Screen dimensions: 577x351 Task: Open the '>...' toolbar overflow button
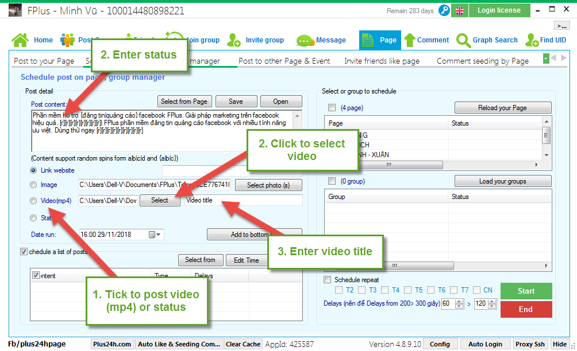[561, 25]
